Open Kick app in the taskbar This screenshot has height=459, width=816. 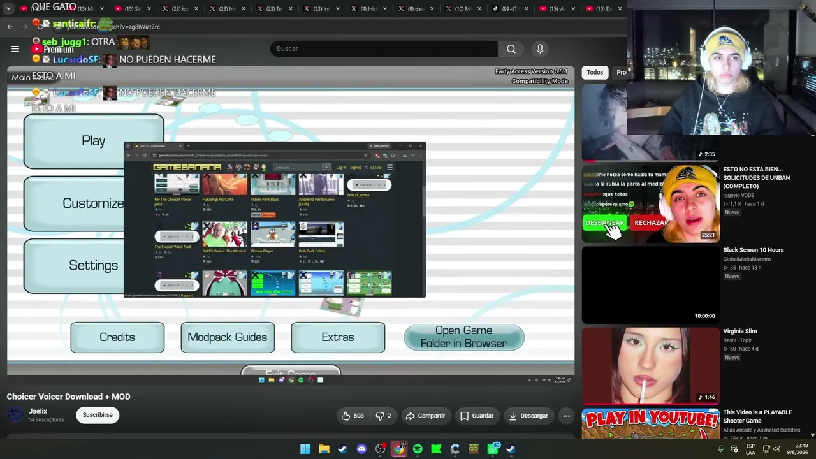(436, 449)
